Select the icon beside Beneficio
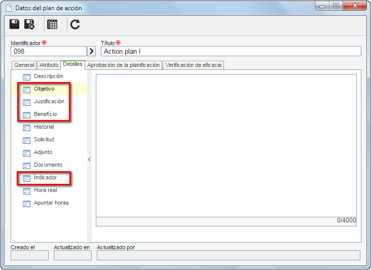The height and width of the screenshot is (270, 371). point(26,115)
